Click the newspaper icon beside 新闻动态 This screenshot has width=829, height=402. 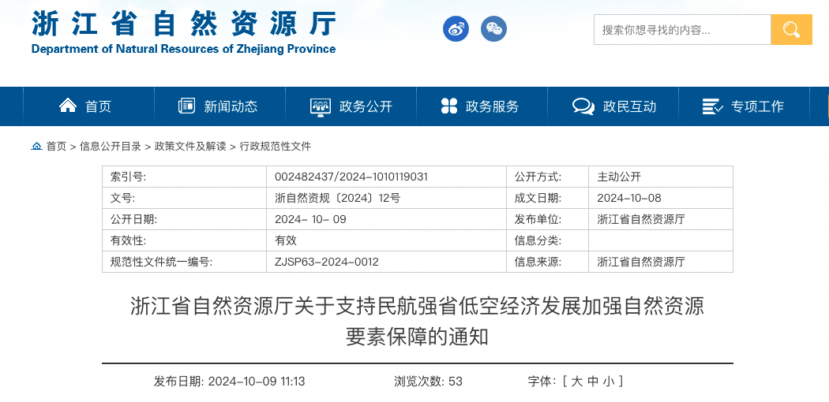[186, 106]
